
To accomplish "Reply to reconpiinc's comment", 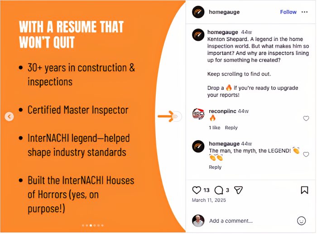I will 231,128.
